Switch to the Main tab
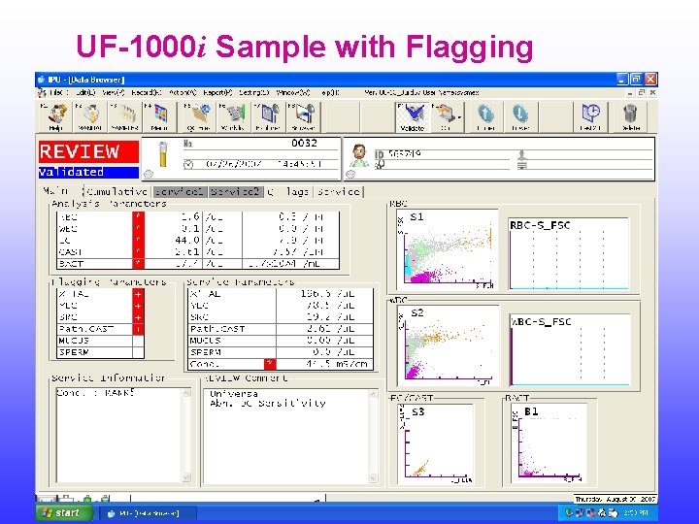 [x=55, y=191]
